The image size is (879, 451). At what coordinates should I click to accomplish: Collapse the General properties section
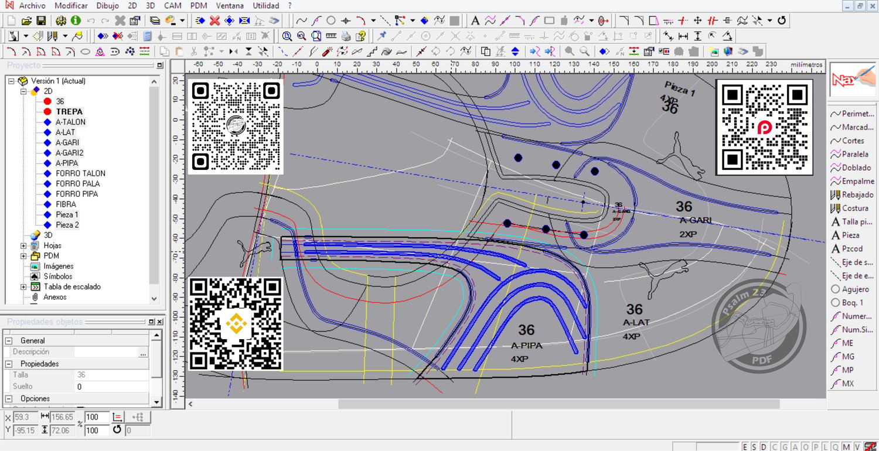coord(9,340)
